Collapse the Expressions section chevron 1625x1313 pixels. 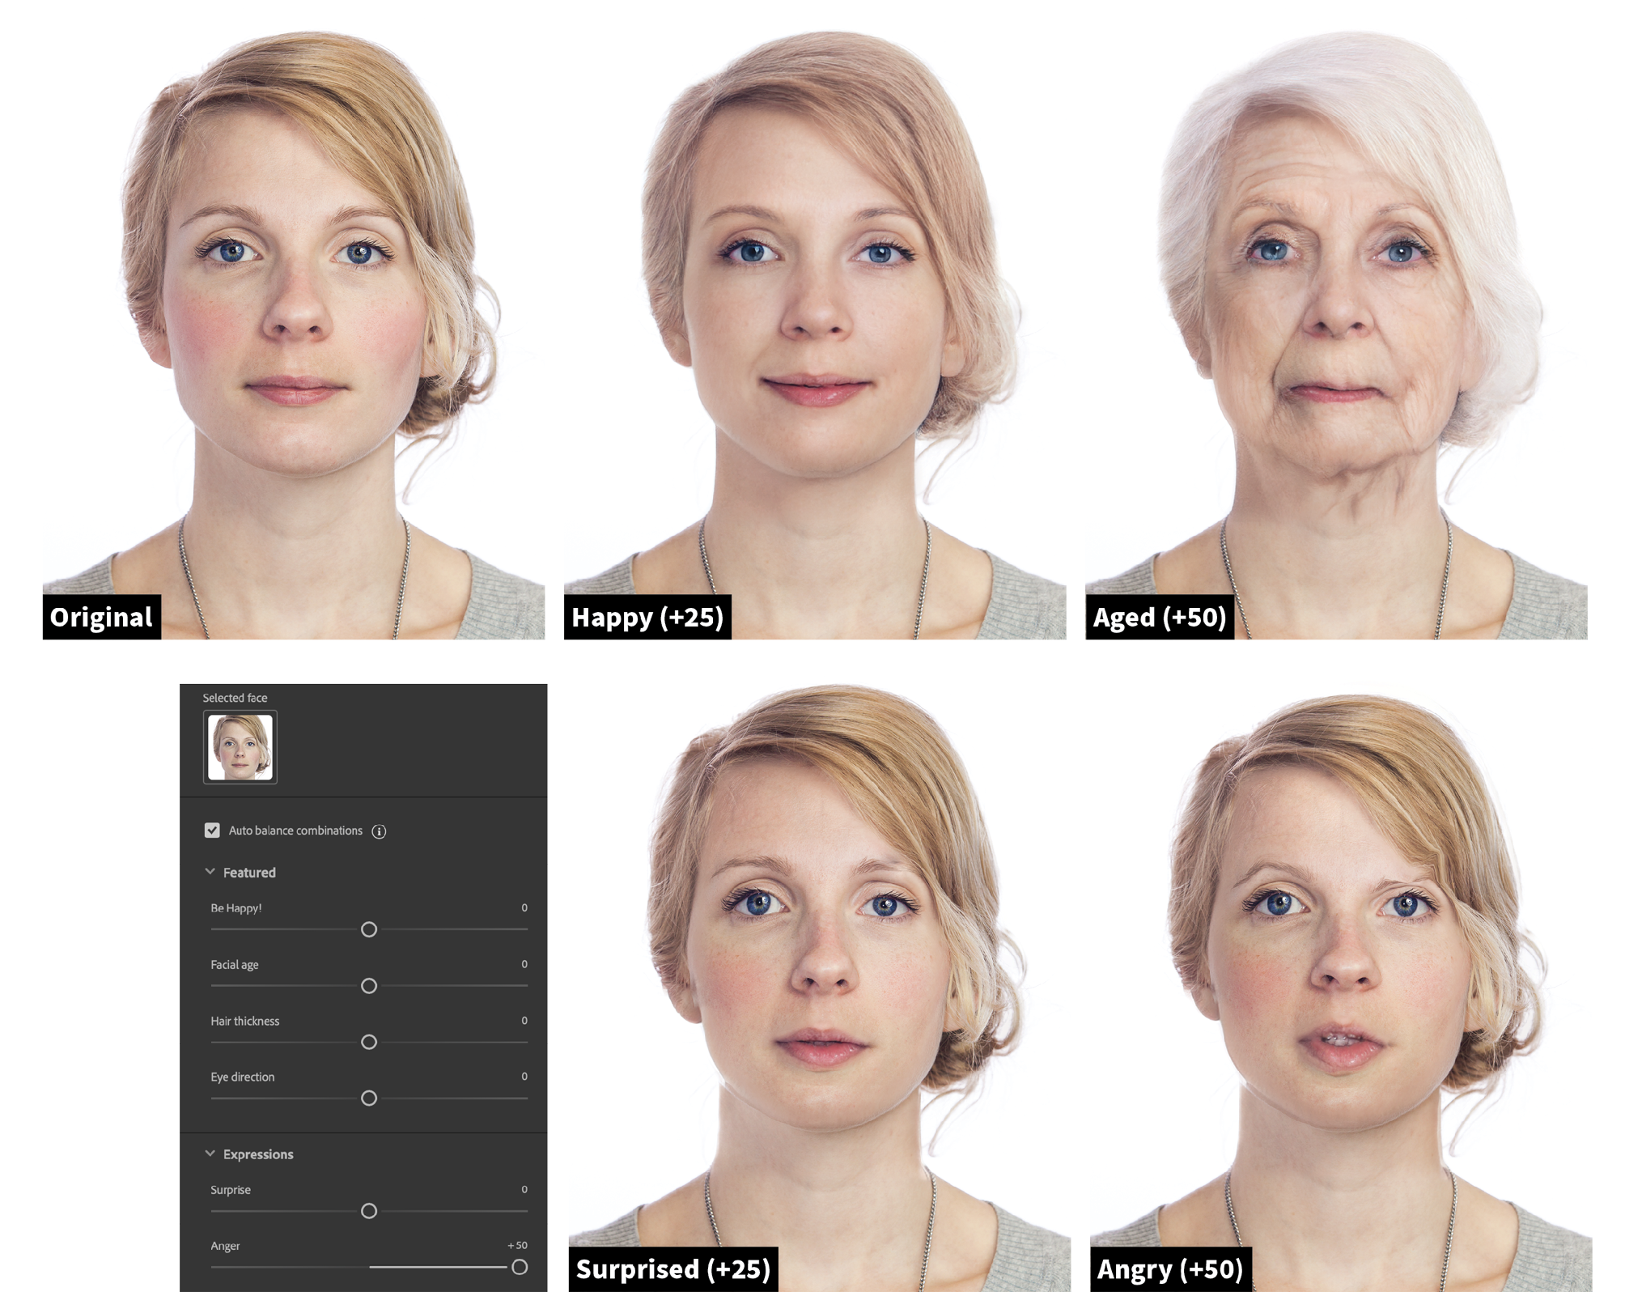click(210, 1154)
